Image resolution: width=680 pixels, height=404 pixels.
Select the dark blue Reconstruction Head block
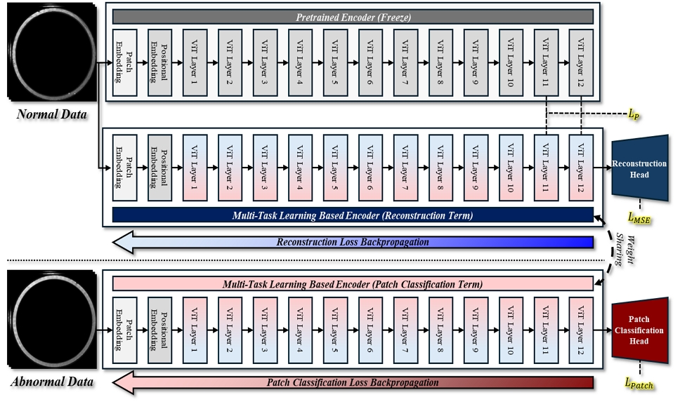[x=639, y=169]
